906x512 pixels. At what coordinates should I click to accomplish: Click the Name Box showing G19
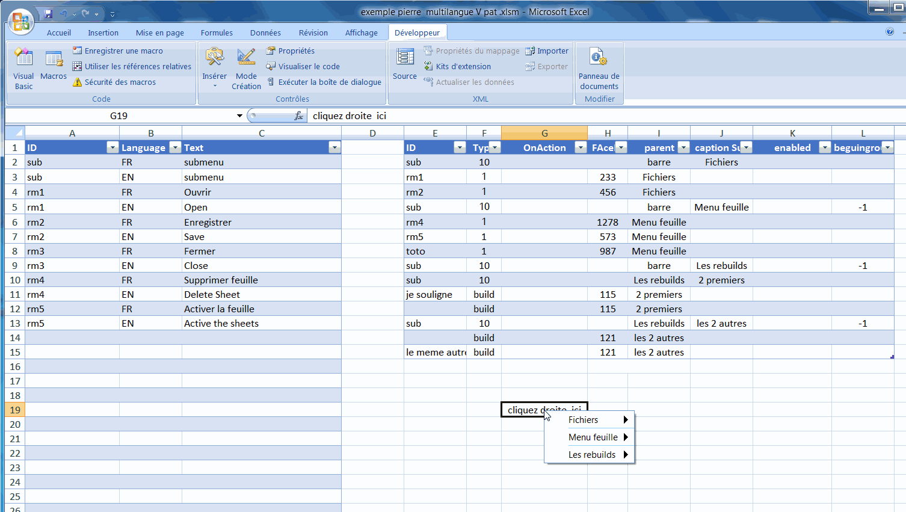point(119,116)
